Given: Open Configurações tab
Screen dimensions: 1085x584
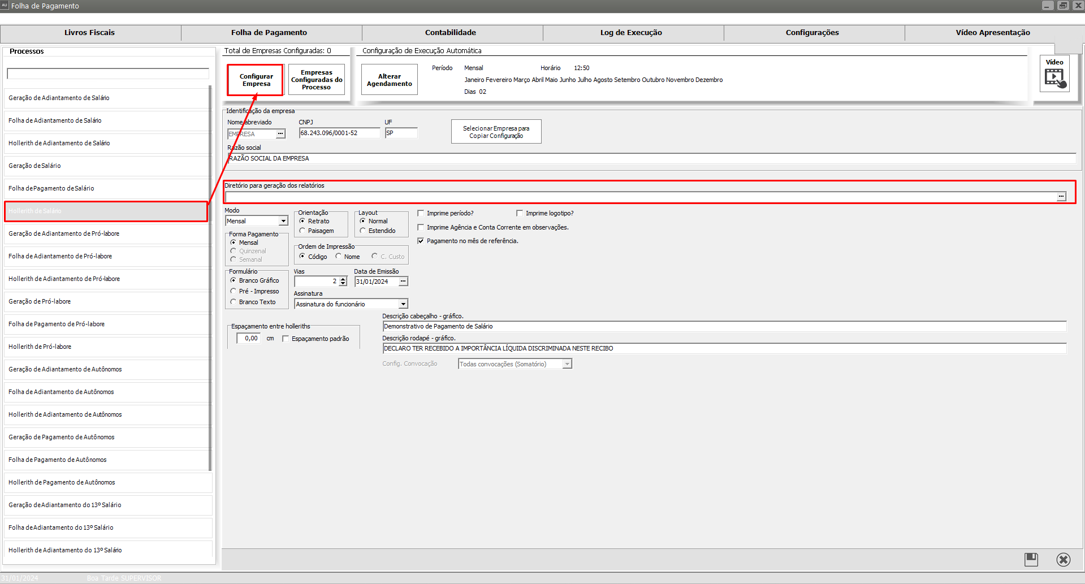Looking at the screenshot, I should [x=812, y=33].
